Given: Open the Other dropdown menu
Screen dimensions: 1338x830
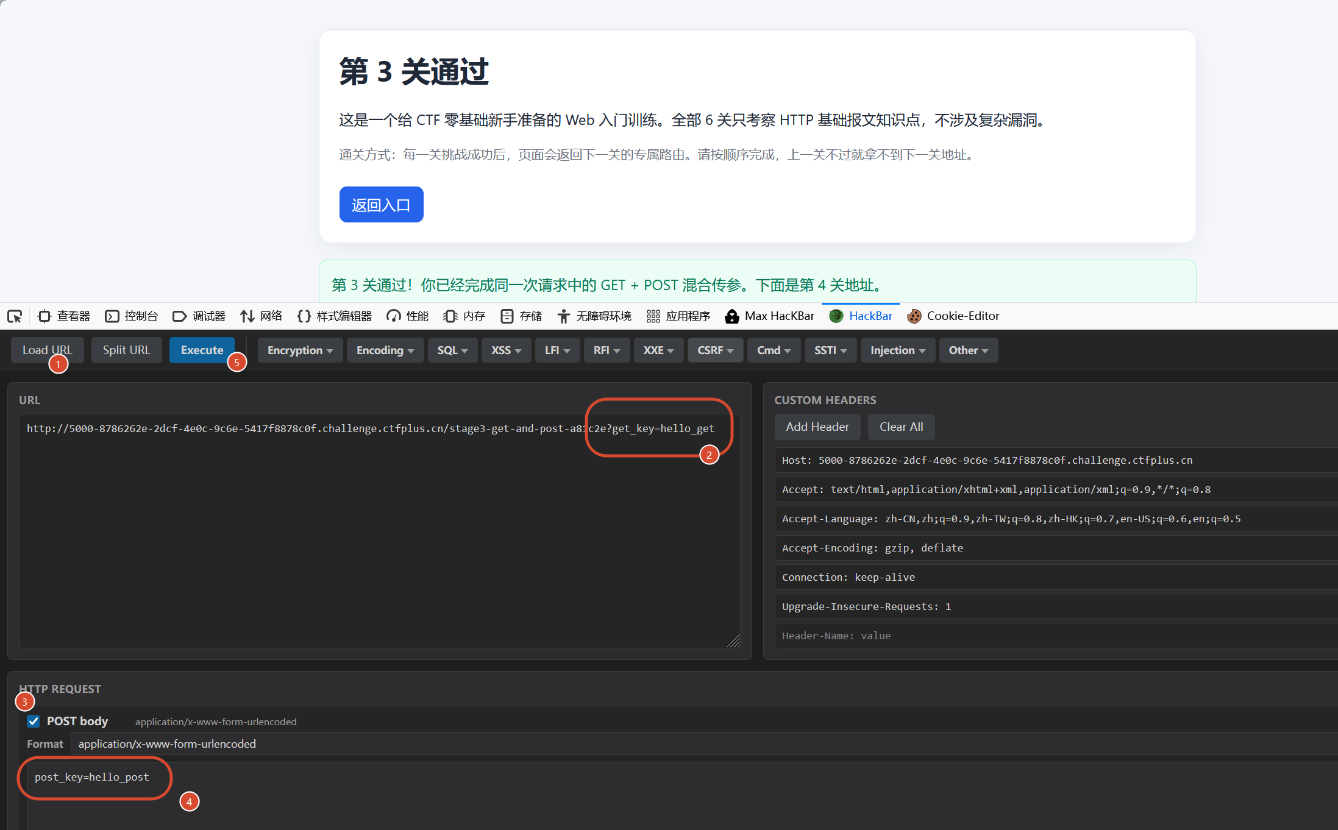Looking at the screenshot, I should pos(968,350).
